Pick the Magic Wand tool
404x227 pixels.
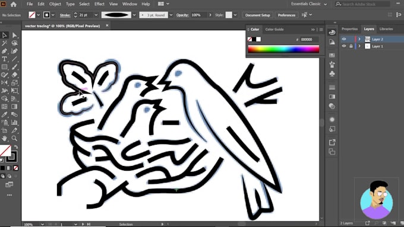(4, 43)
